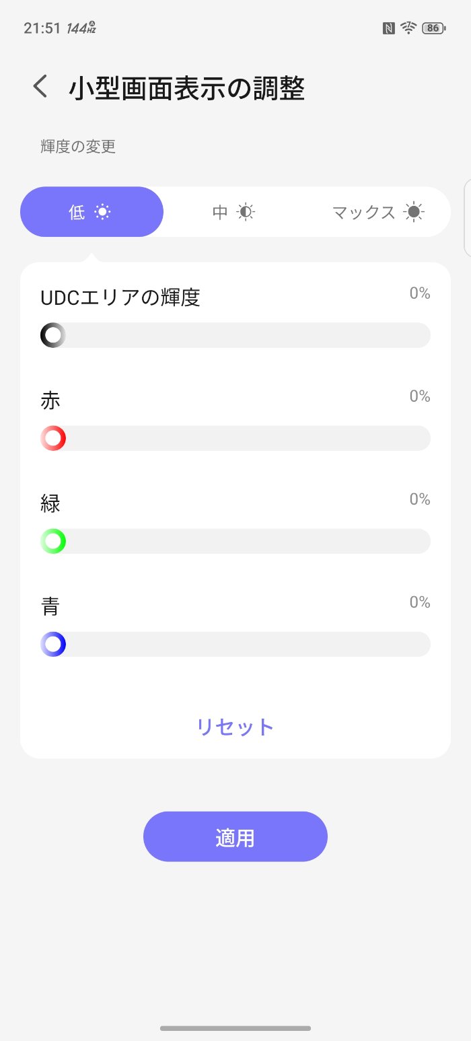Tap the bottom navigation gesture bar
The height and width of the screenshot is (1041, 471).
(235, 1028)
